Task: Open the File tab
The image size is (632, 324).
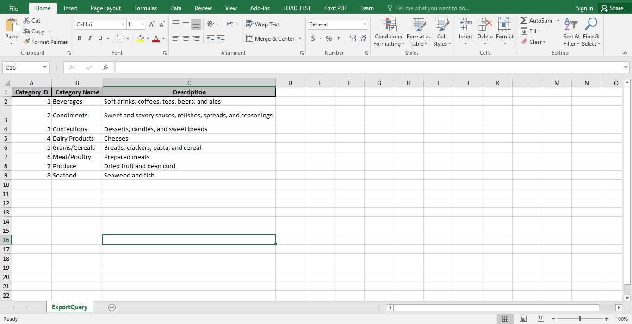Action: [x=13, y=8]
